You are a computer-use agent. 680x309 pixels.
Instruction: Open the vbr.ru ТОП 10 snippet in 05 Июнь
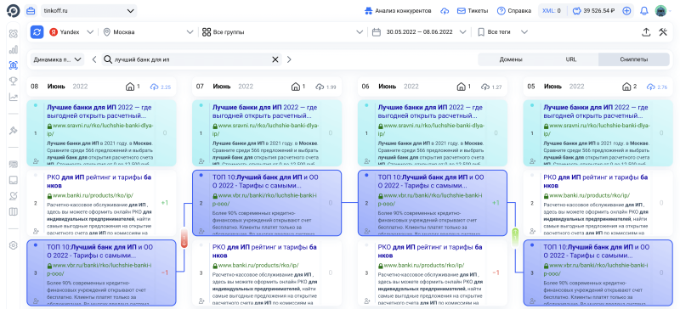click(x=597, y=251)
